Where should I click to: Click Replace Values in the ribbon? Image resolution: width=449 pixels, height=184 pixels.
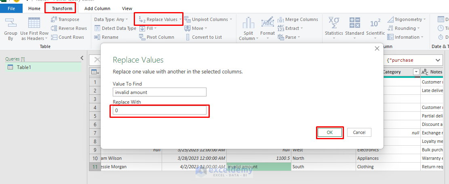coord(160,19)
